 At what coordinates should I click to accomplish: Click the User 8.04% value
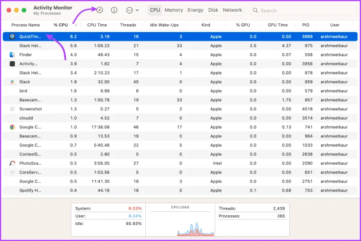(135, 216)
